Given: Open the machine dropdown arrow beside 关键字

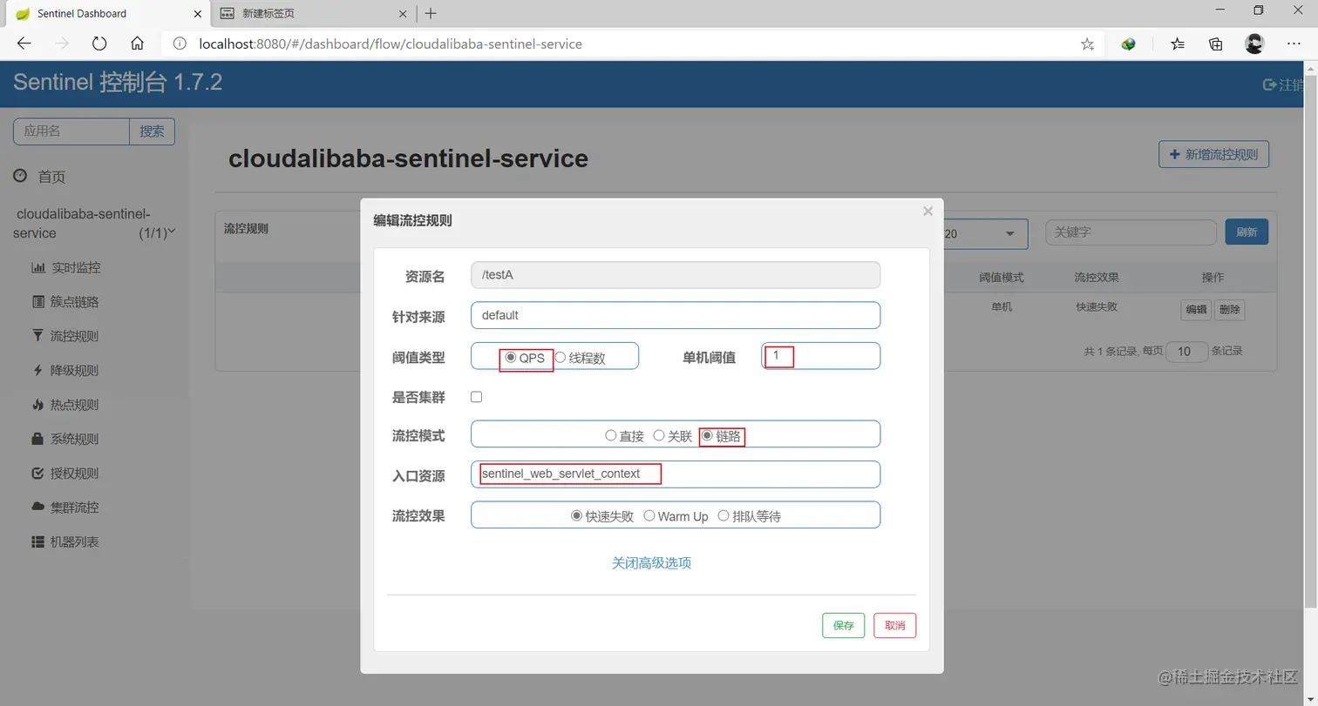Looking at the screenshot, I should pyautogui.click(x=1009, y=233).
